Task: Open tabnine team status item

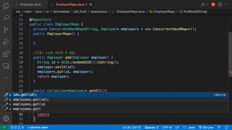Action: 38,127
